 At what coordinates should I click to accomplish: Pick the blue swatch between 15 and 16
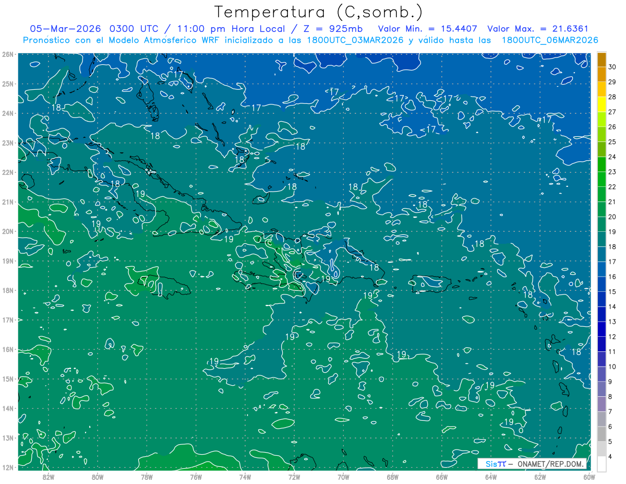[601, 284]
